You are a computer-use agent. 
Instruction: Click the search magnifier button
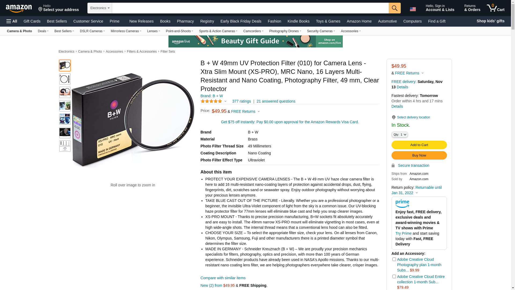394,8
